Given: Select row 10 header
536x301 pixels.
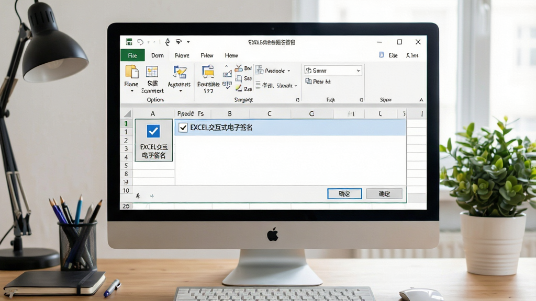Looking at the screenshot, I should 126,190.
